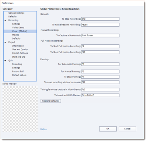Open Settings under the Recording category

(16, 24)
